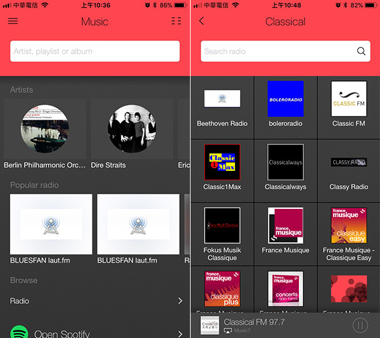The width and height of the screenshot is (380, 338).
Task: Focus the Search radio input field
Action: coord(279,52)
